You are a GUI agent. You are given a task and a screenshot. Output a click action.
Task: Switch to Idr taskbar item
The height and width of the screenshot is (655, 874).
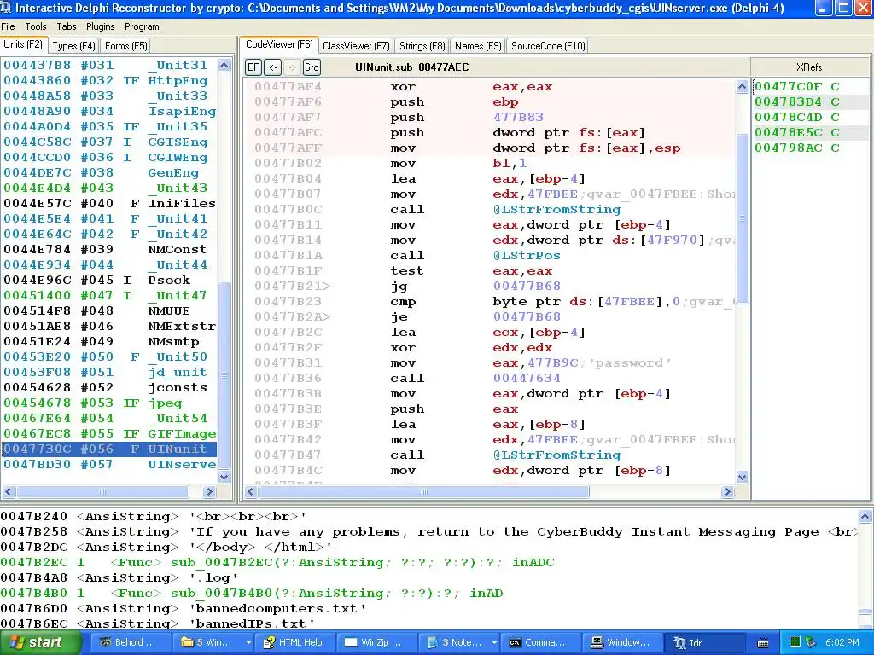703,643
